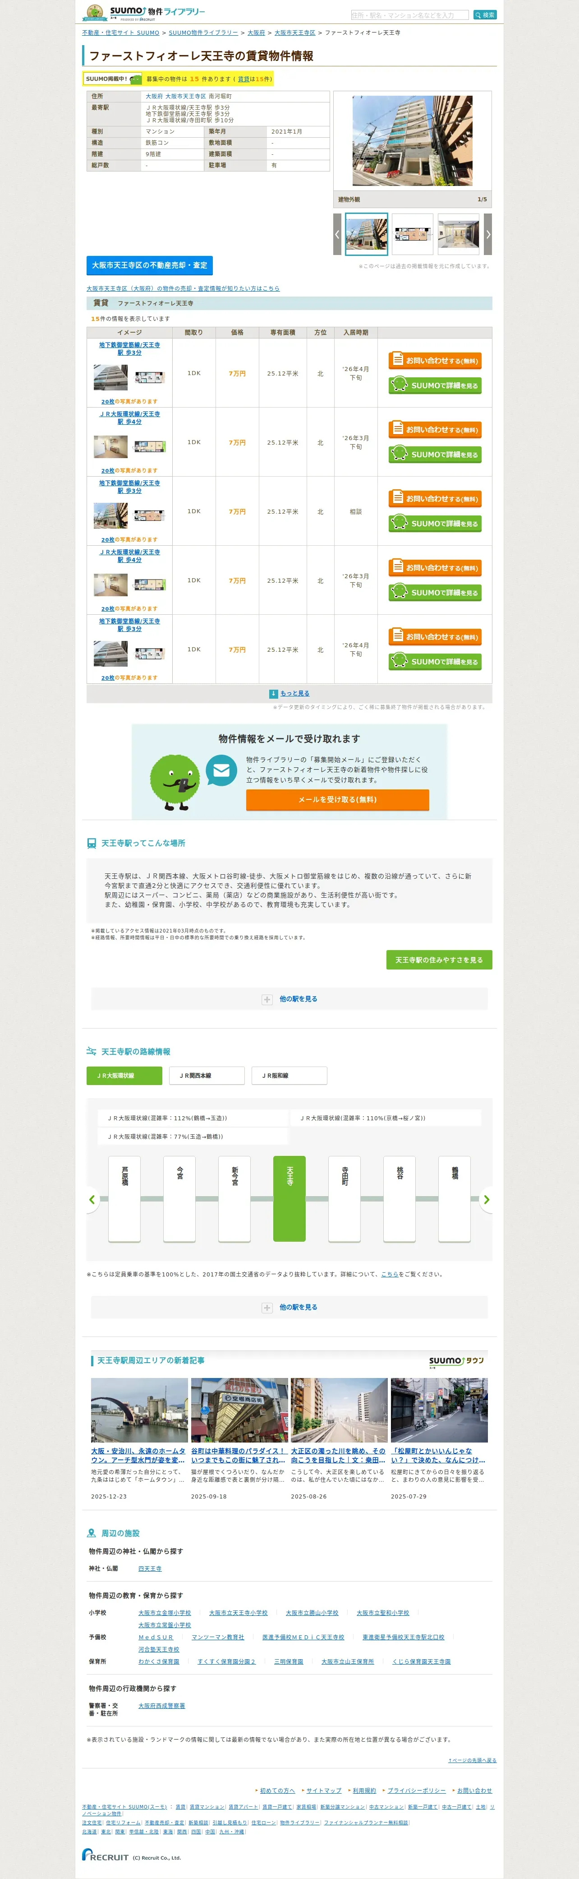Viewport: 579px width, 1879px height.
Task: Open 河合塾天王寺校 link
Action: 159,1649
